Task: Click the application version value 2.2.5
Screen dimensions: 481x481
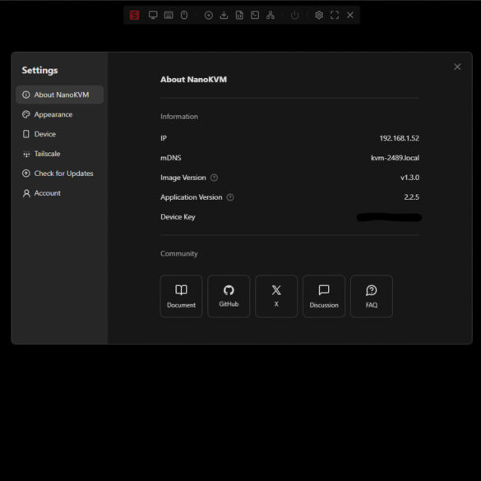Action: [x=411, y=197]
